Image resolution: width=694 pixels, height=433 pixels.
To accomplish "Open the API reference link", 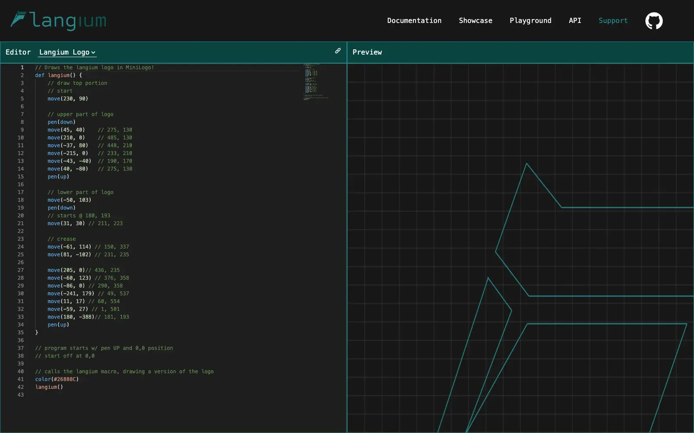I will pos(575,21).
